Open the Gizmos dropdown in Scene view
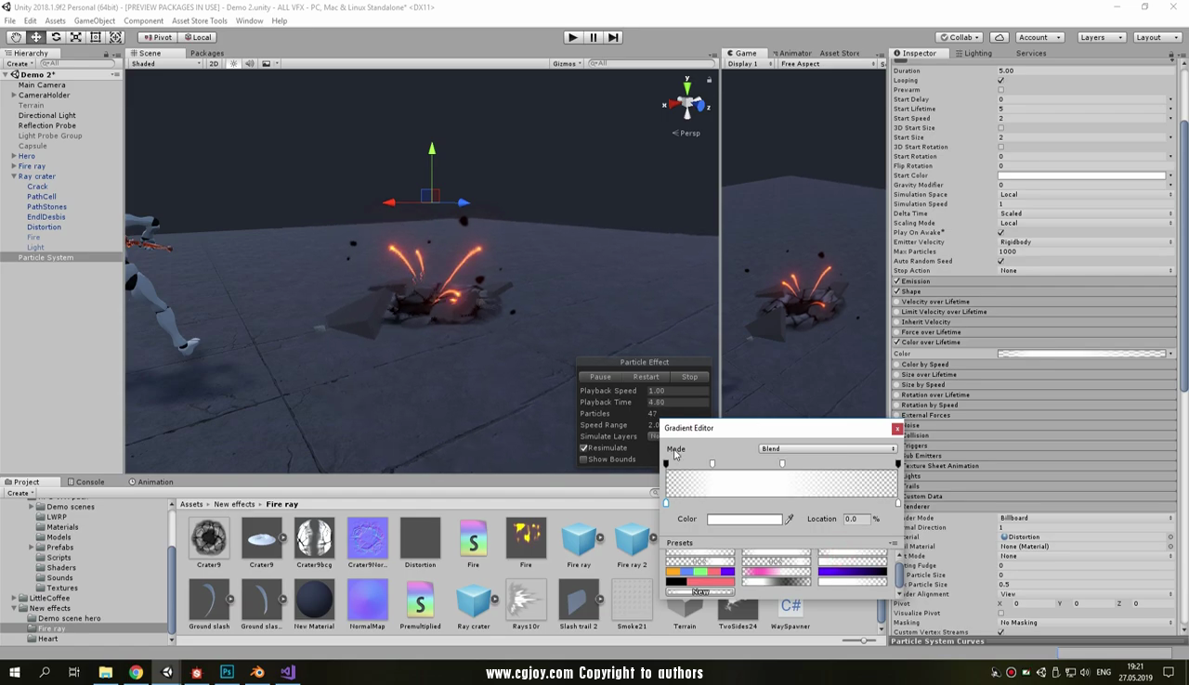Screen dimensions: 1189x685 coord(567,64)
